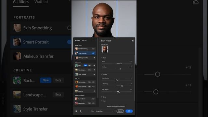Click the Depth Blur filter thumbnail icon

coord(77,103)
